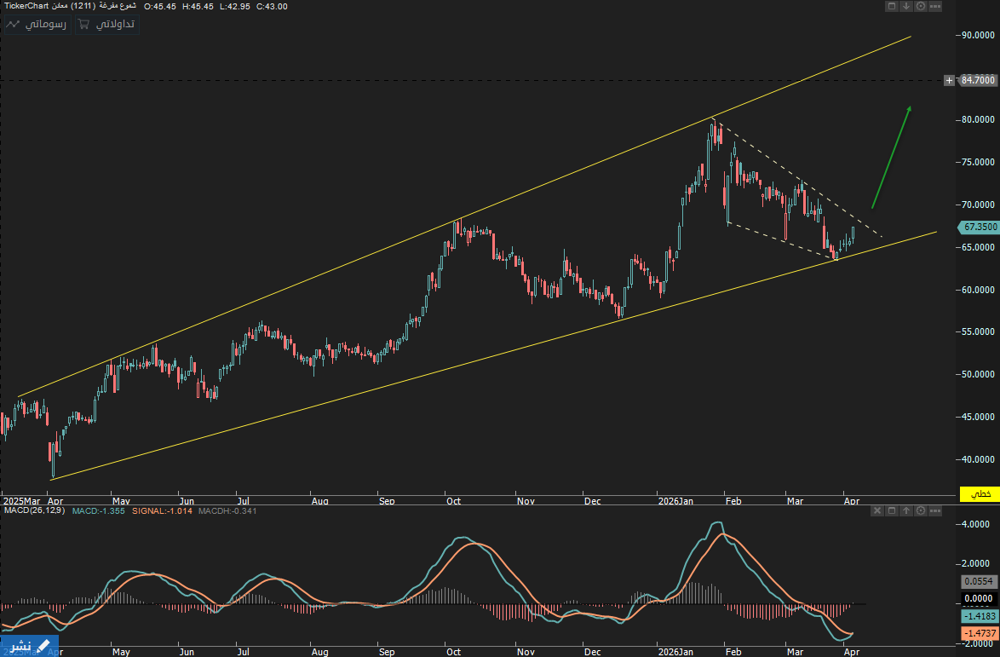
Task: Click the 90.0000 price axis label
Action: click(978, 35)
